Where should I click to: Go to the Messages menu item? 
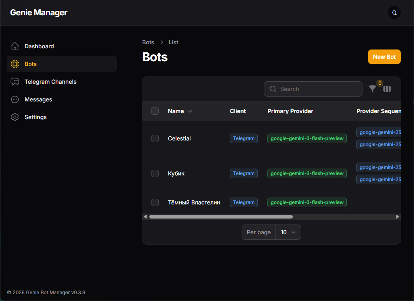pos(38,99)
